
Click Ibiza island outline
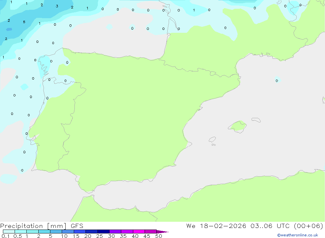pyautogui.click(x=212, y=139)
